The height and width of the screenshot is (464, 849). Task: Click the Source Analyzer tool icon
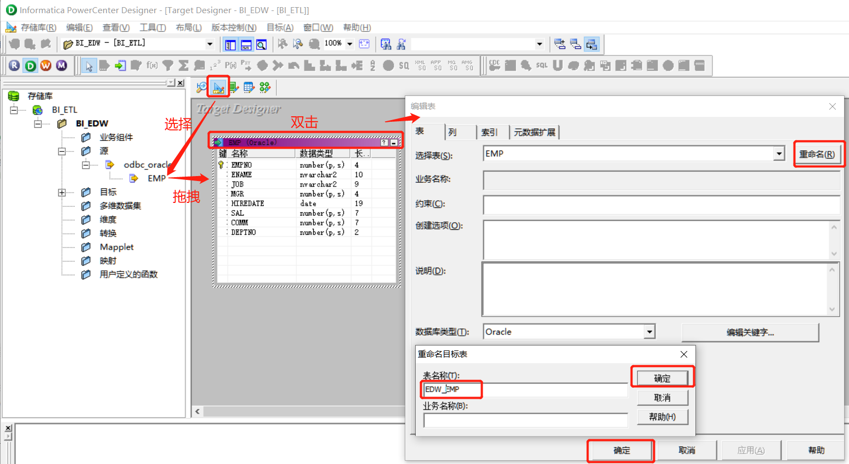202,87
